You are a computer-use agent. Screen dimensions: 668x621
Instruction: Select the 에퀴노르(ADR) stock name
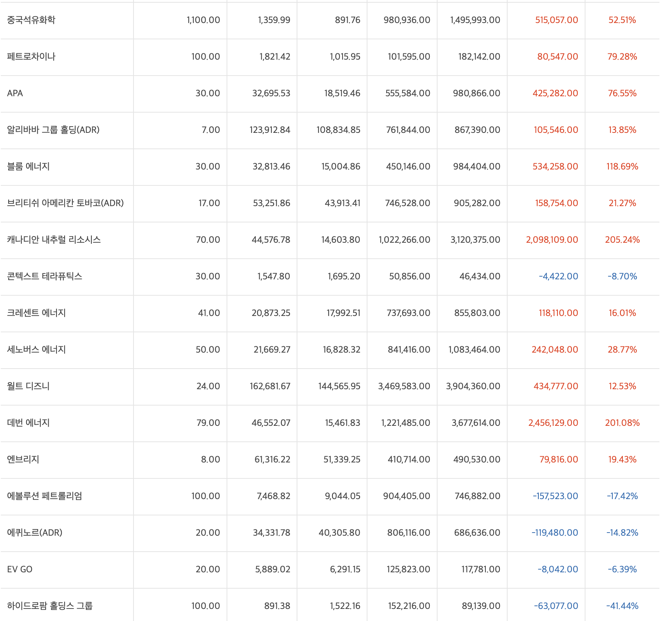point(35,533)
